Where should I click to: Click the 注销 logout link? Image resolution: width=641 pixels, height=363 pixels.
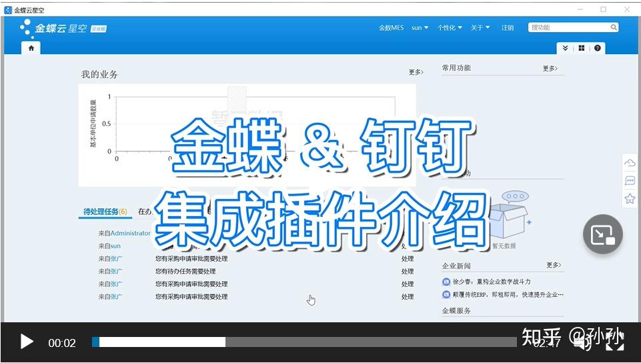click(508, 28)
